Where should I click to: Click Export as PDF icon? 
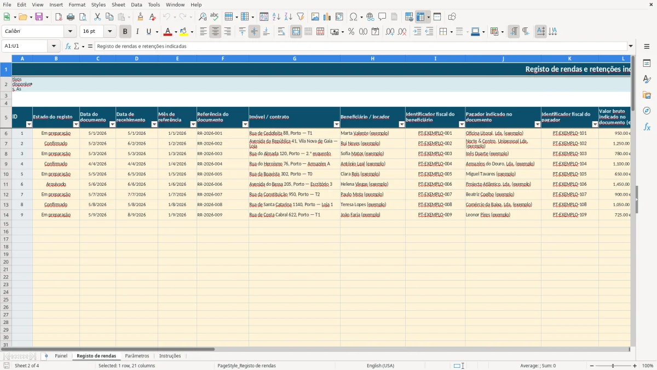click(59, 17)
